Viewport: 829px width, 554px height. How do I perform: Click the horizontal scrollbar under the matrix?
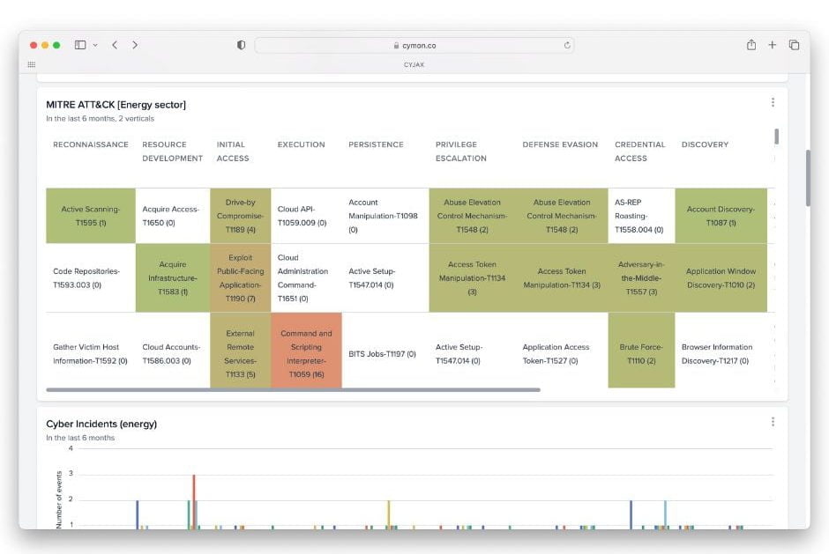click(293, 389)
